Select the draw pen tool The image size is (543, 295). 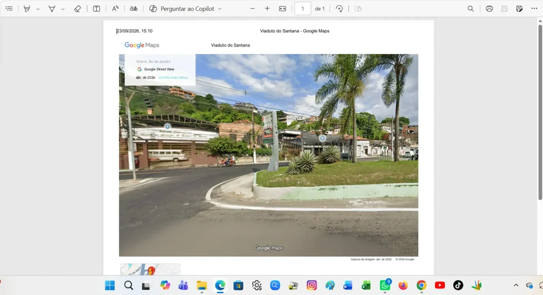[x=52, y=9]
